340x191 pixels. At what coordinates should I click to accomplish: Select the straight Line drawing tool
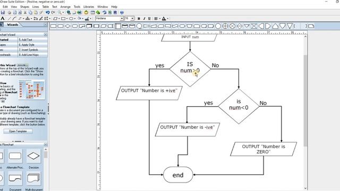tap(10, 19)
